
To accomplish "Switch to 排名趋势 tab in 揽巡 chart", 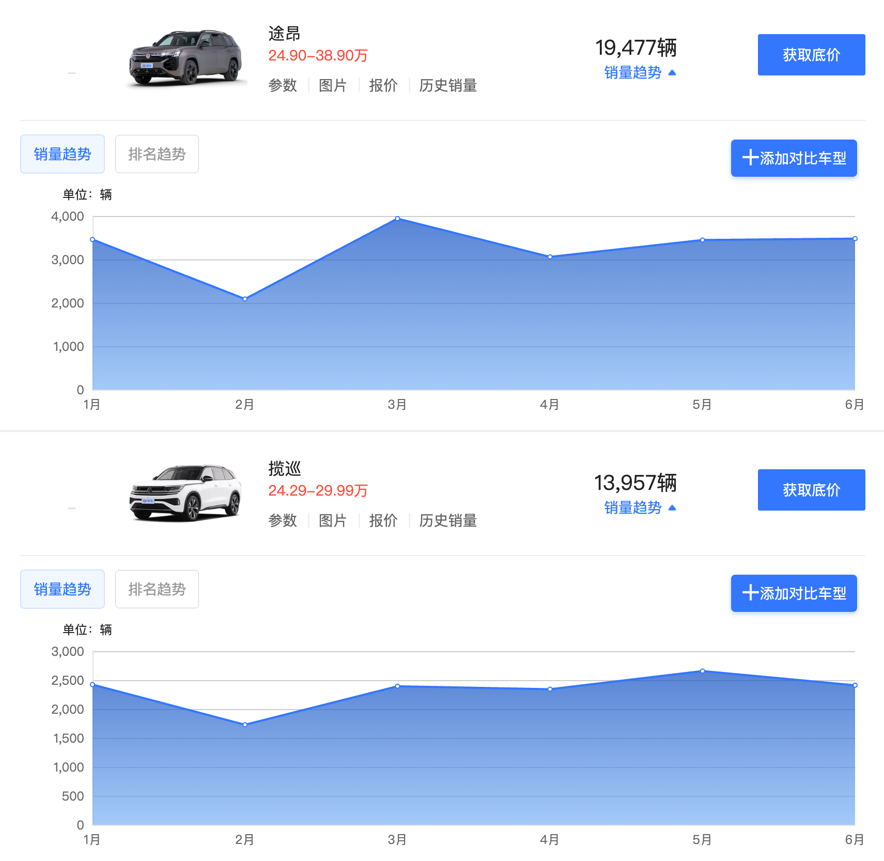I will [x=157, y=589].
